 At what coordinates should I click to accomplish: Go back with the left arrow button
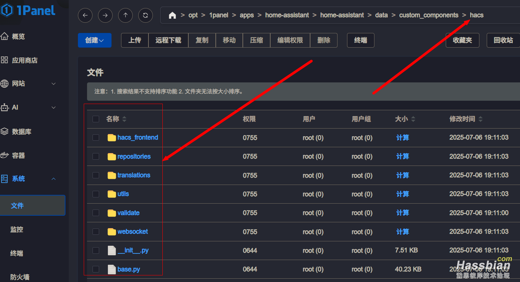[85, 15]
